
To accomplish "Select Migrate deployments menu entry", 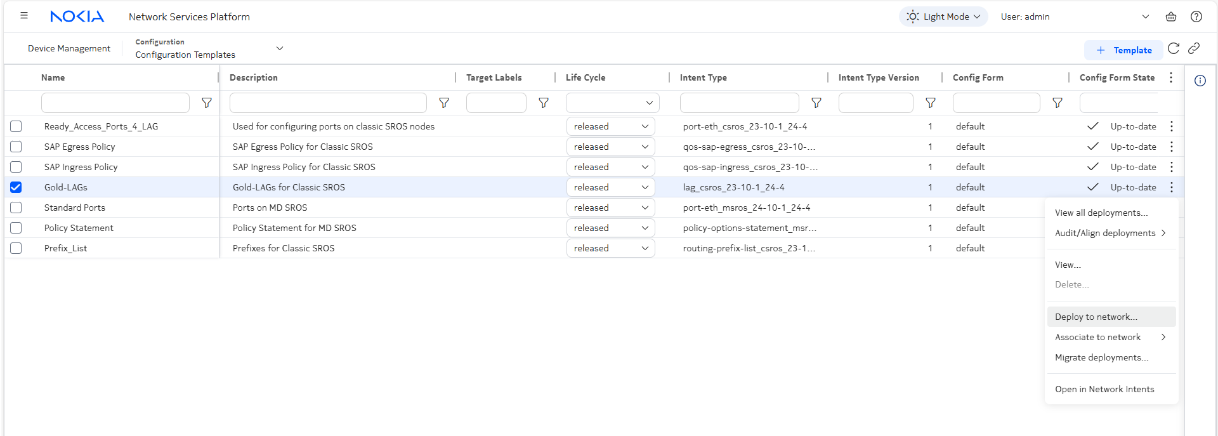I will [1101, 357].
